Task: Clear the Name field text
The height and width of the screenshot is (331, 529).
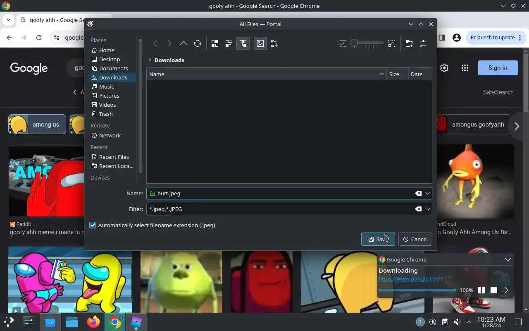Action: click(418, 193)
